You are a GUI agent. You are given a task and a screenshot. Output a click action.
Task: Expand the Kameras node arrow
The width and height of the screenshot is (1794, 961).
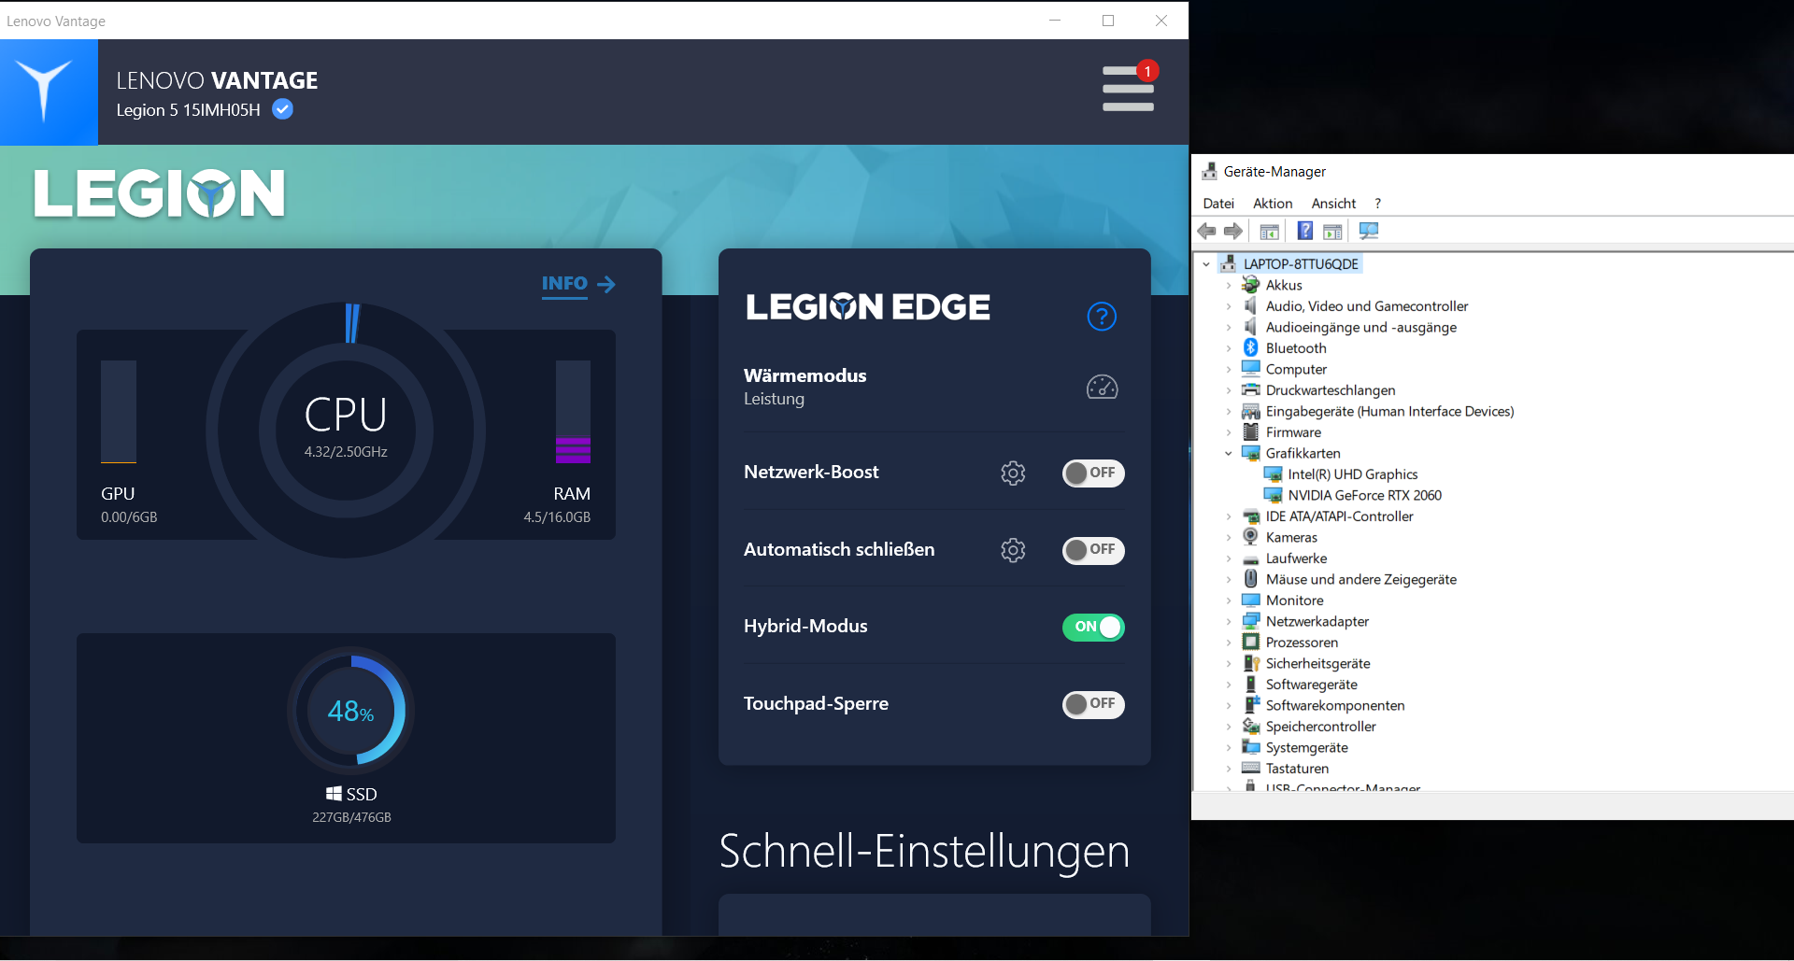click(x=1229, y=537)
